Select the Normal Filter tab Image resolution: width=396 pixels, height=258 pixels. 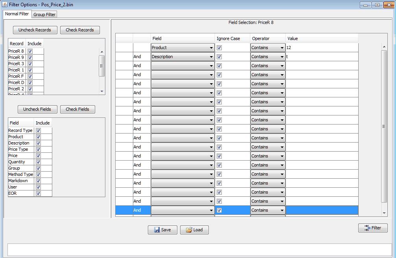click(17, 14)
